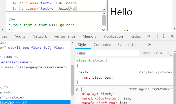Click the element.style rule
Screen dimensions: 176x104
point(90,61)
